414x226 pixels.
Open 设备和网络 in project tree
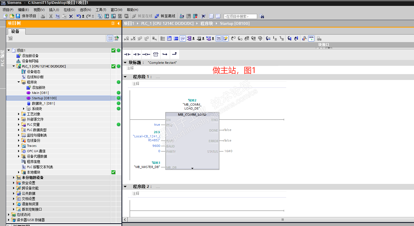(30, 61)
